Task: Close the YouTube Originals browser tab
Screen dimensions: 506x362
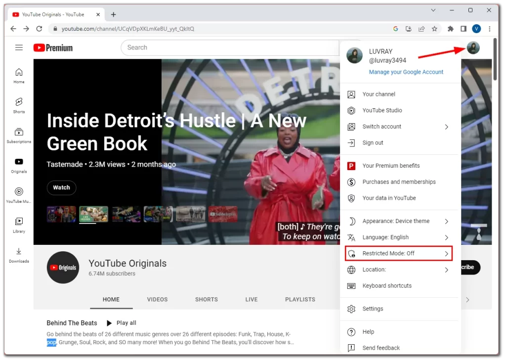Action: (98, 14)
